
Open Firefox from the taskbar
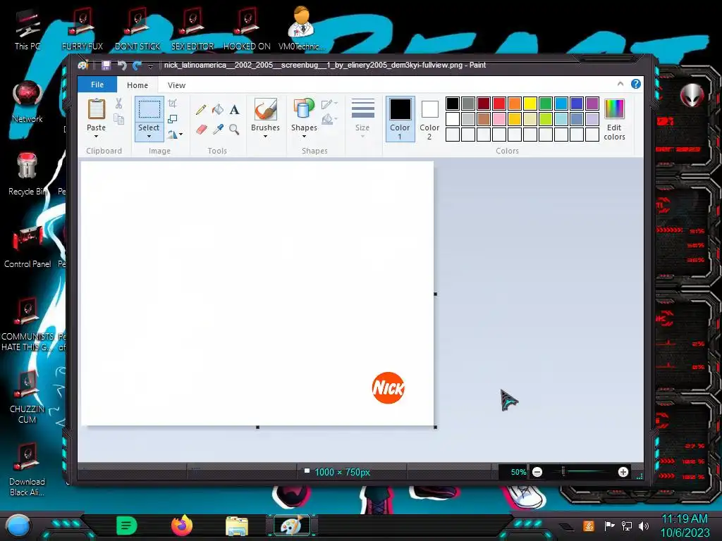tap(182, 526)
